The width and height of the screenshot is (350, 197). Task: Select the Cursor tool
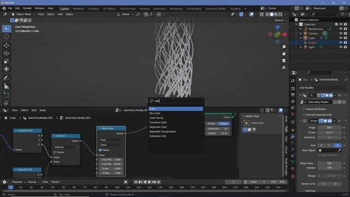point(7,37)
